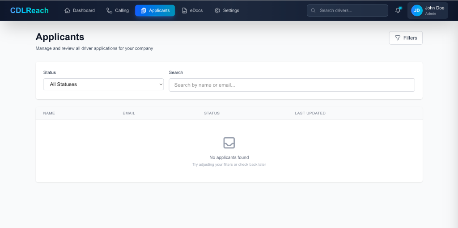Click the magnifier icon in driver search

tap(314, 10)
